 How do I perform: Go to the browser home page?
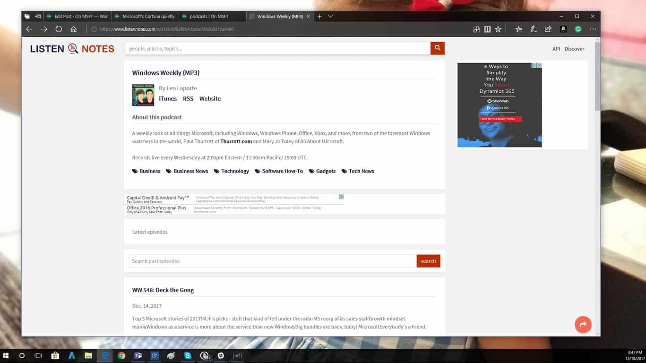74,29
